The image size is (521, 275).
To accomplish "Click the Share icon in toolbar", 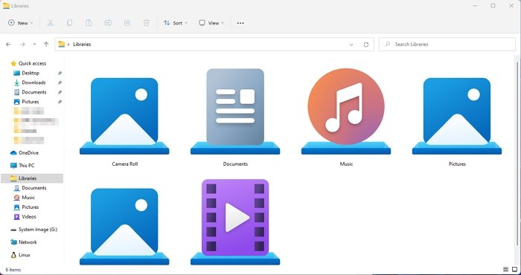I will coord(127,23).
